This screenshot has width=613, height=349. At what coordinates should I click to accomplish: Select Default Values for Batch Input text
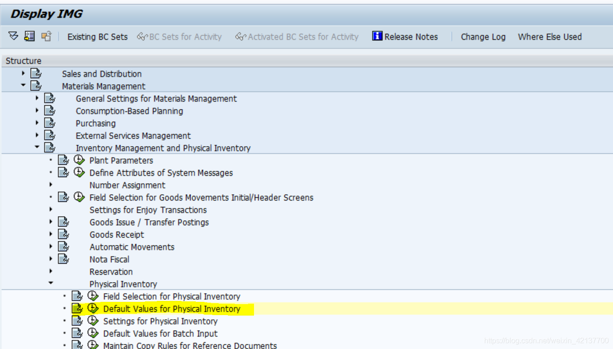[160, 333]
